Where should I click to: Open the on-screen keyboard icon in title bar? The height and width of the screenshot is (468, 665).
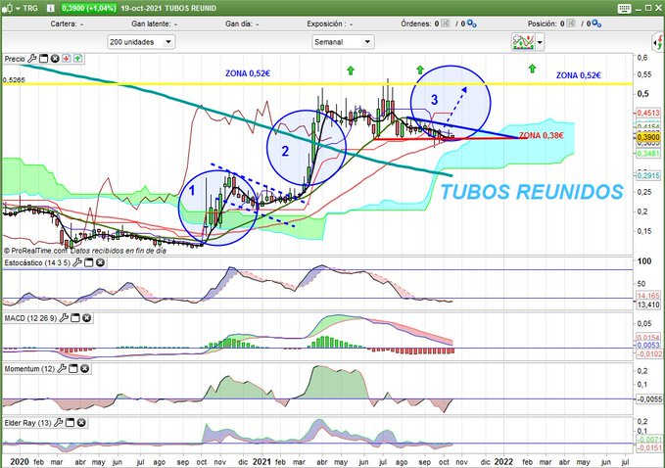(624, 9)
